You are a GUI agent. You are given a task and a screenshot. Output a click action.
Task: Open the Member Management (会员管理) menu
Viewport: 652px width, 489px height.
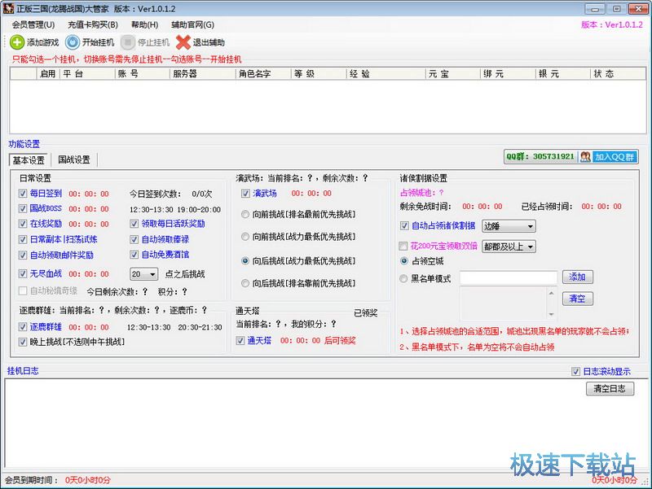coord(33,25)
